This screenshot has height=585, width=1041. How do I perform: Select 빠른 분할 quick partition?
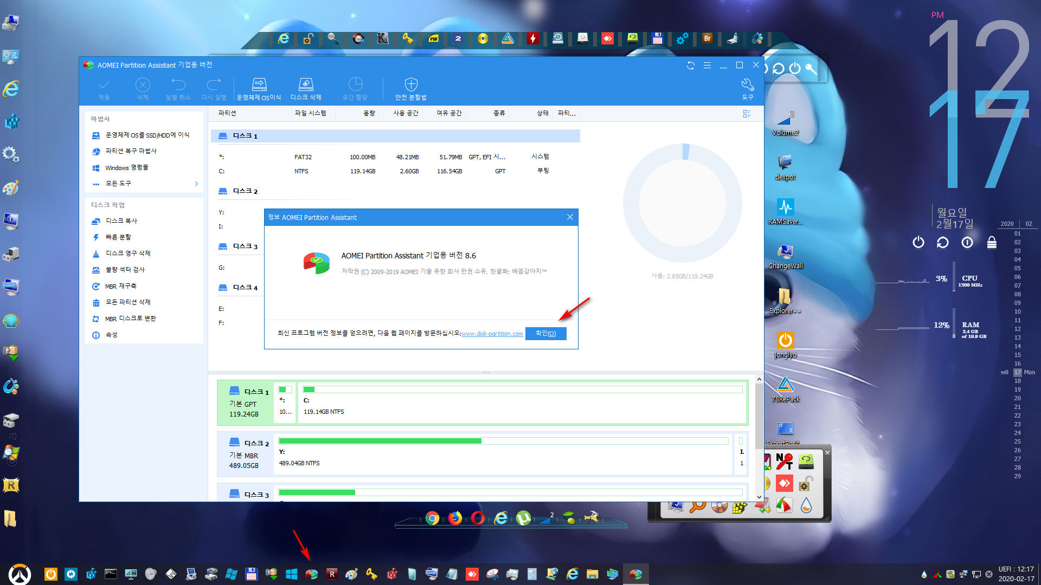[112, 237]
